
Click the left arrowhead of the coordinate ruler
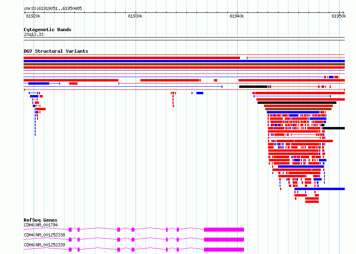pos(25,12)
